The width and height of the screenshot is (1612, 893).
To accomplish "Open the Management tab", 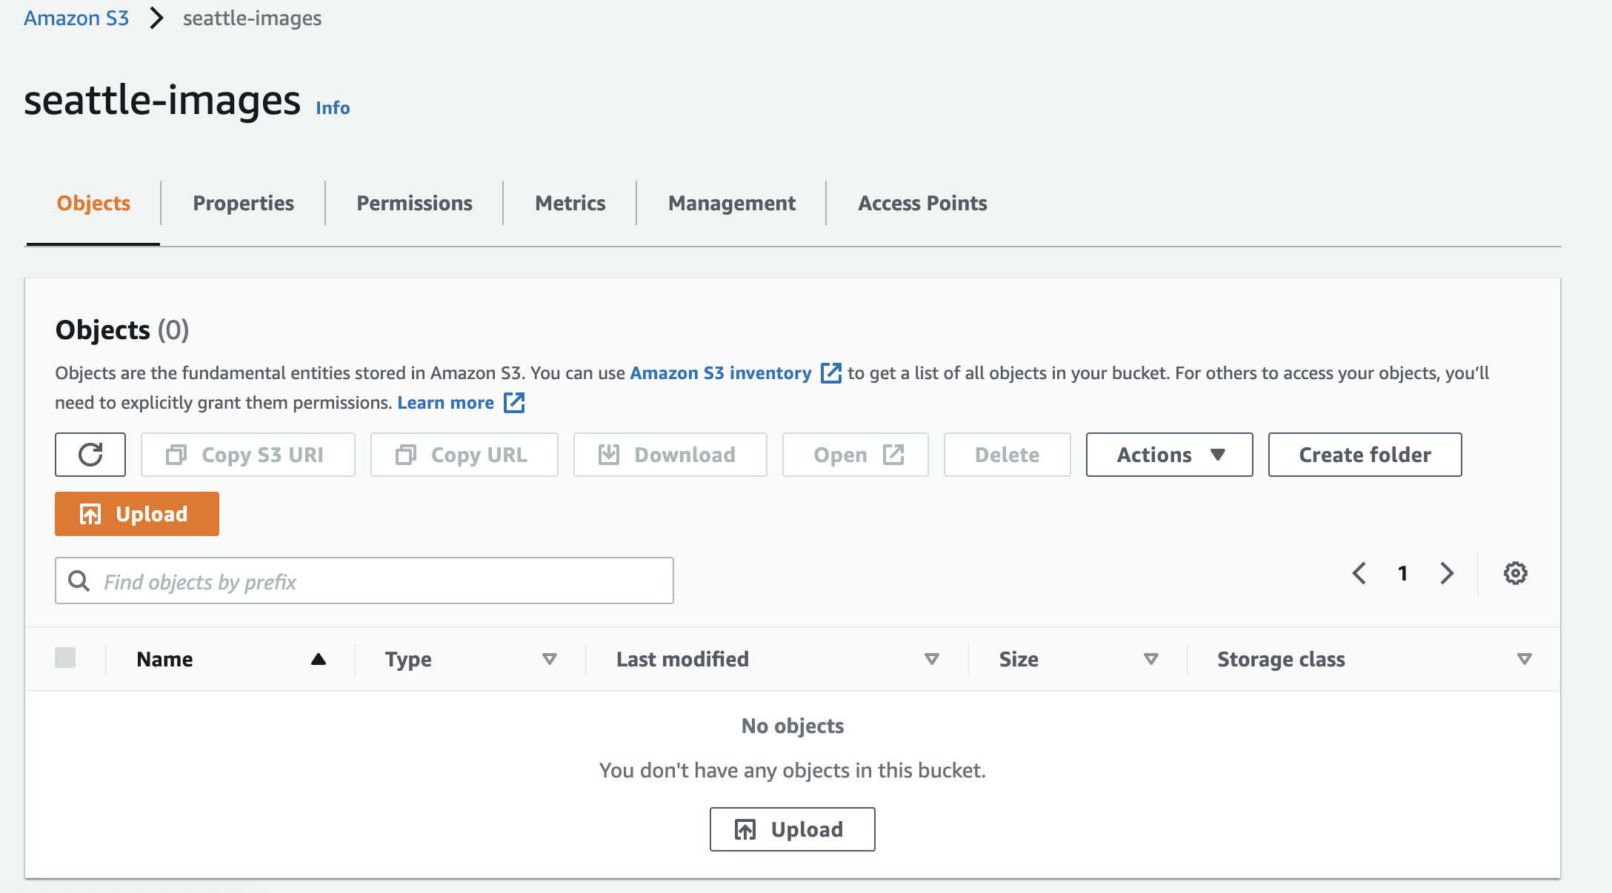I will coord(730,202).
